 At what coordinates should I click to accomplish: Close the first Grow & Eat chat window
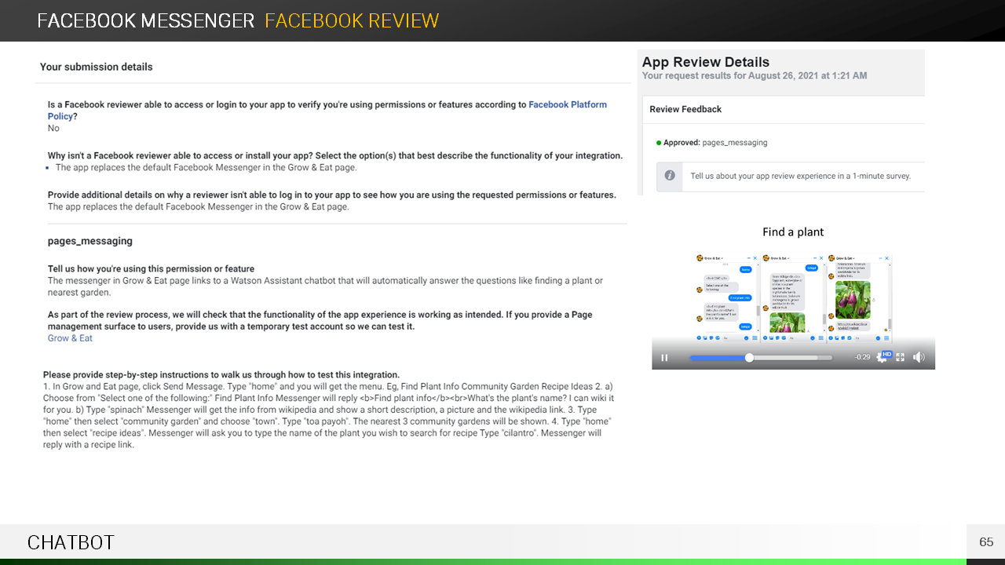click(x=755, y=258)
